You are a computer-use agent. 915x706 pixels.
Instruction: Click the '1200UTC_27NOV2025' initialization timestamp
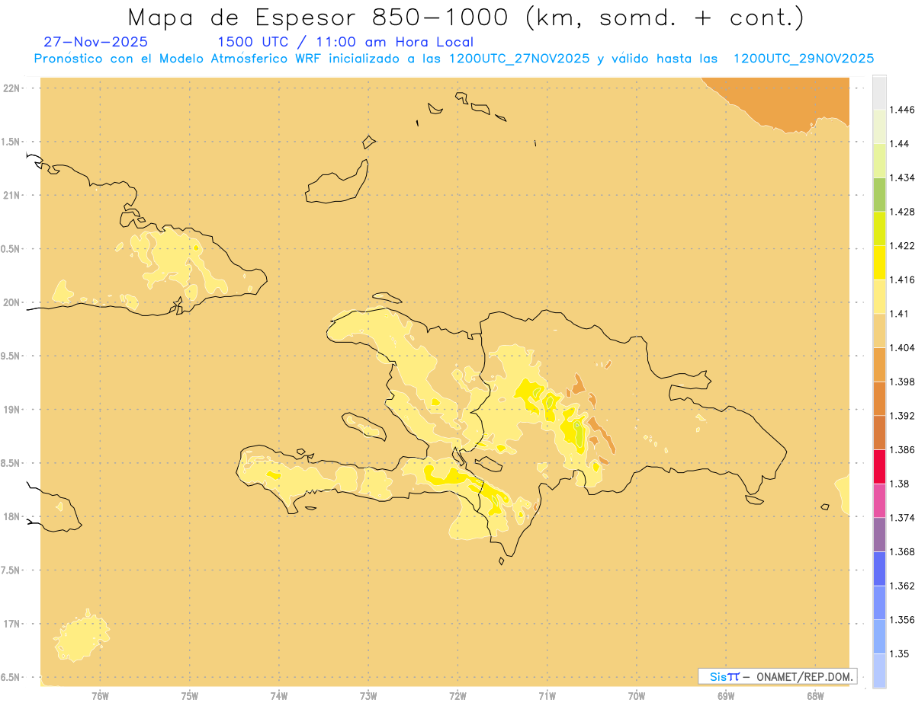click(x=519, y=59)
